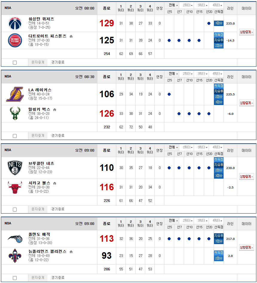Click the blue 3점슛 tag in the Wizards row
The image size is (257, 283).
pyautogui.click(x=219, y=23)
